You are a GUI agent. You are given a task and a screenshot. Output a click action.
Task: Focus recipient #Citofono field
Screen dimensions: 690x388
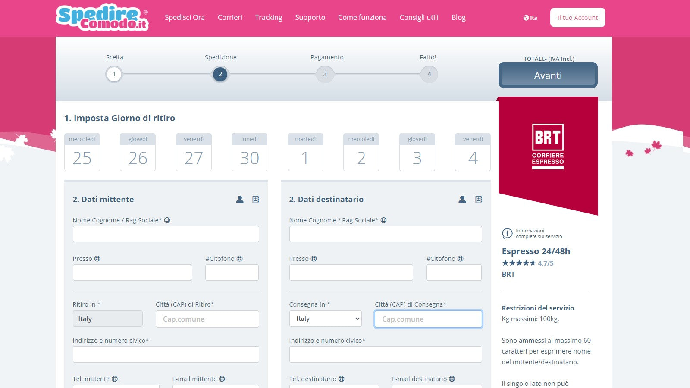[x=454, y=272]
